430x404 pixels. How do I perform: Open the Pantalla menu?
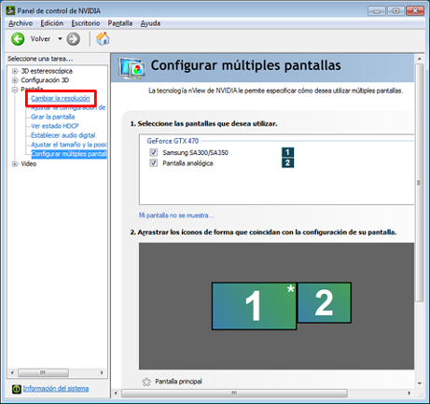[120, 23]
